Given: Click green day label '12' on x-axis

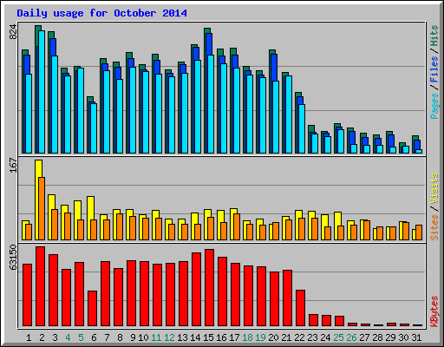Looking at the screenshot, I should [x=169, y=337].
